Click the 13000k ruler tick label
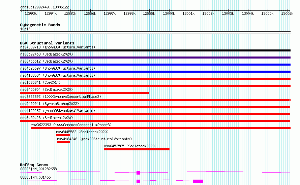This screenshot has height=185, width=300. coord(169,13)
